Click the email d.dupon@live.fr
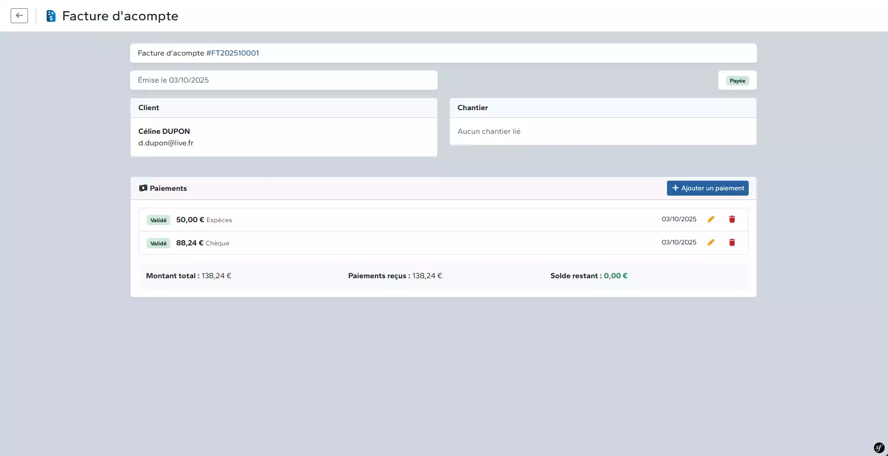 (x=166, y=143)
